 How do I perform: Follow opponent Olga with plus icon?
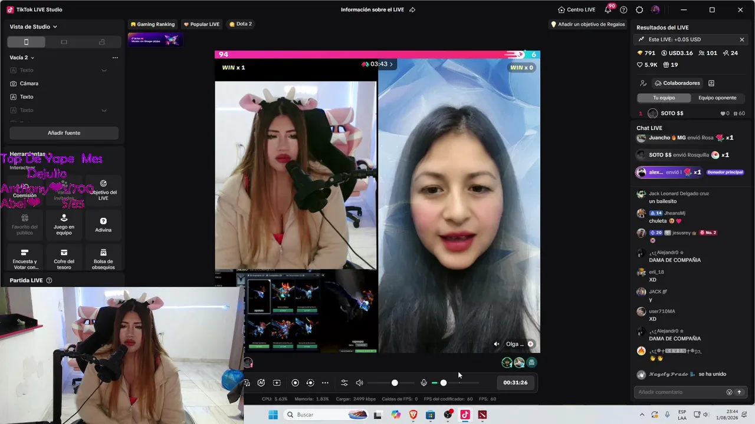click(x=530, y=344)
